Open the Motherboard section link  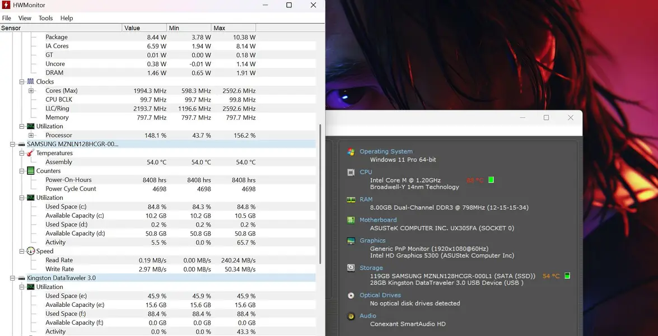[378, 220]
